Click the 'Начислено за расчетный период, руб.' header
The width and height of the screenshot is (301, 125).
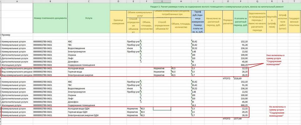pos(214,22)
